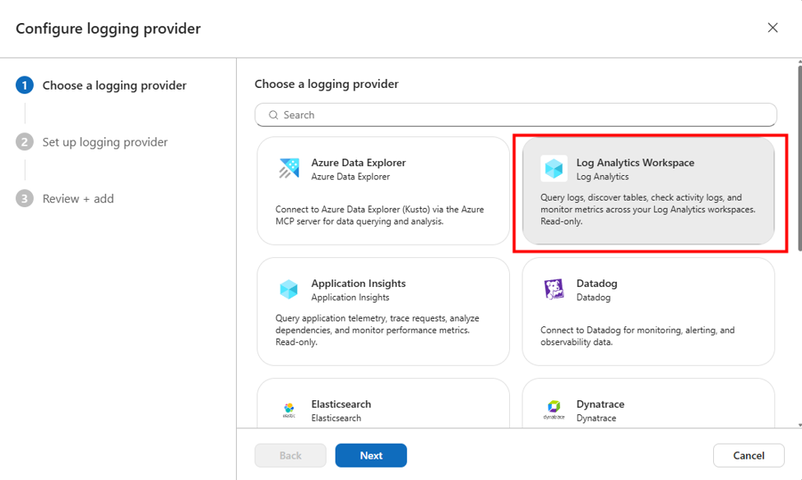
Task: Click the Next button
Action: pyautogui.click(x=371, y=455)
